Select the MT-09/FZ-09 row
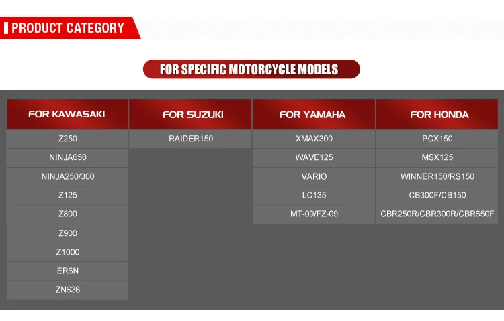 point(313,214)
